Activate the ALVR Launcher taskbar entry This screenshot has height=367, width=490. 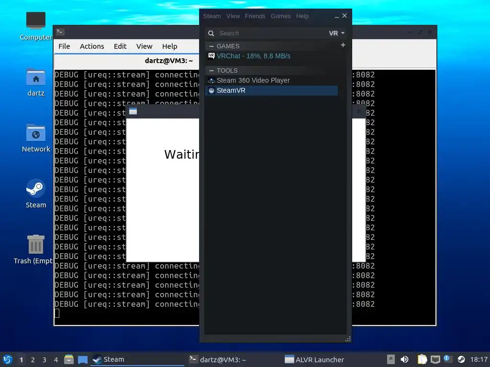coord(330,359)
